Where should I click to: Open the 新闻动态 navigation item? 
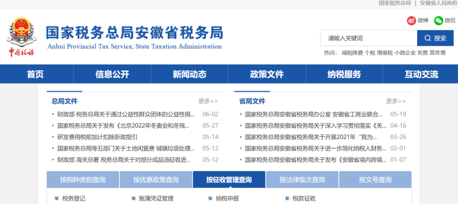point(190,74)
